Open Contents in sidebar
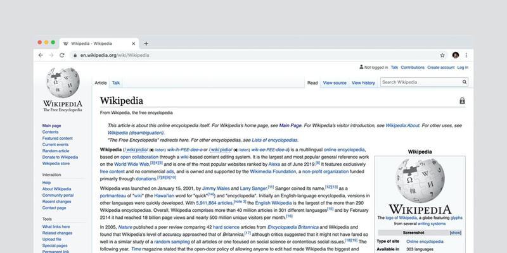Screen dimensions: 507x253 [51, 132]
